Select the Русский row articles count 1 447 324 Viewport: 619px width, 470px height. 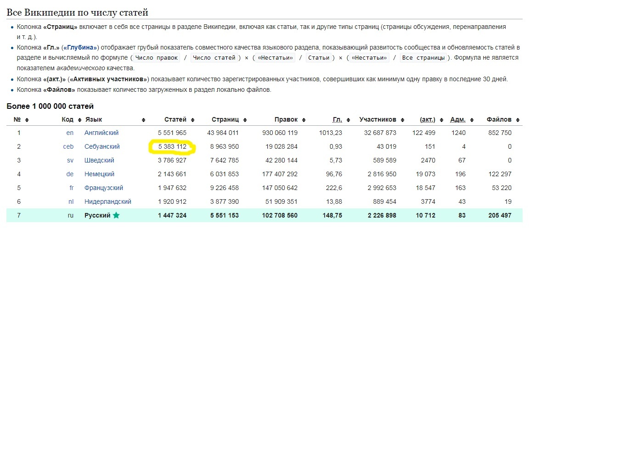click(172, 215)
